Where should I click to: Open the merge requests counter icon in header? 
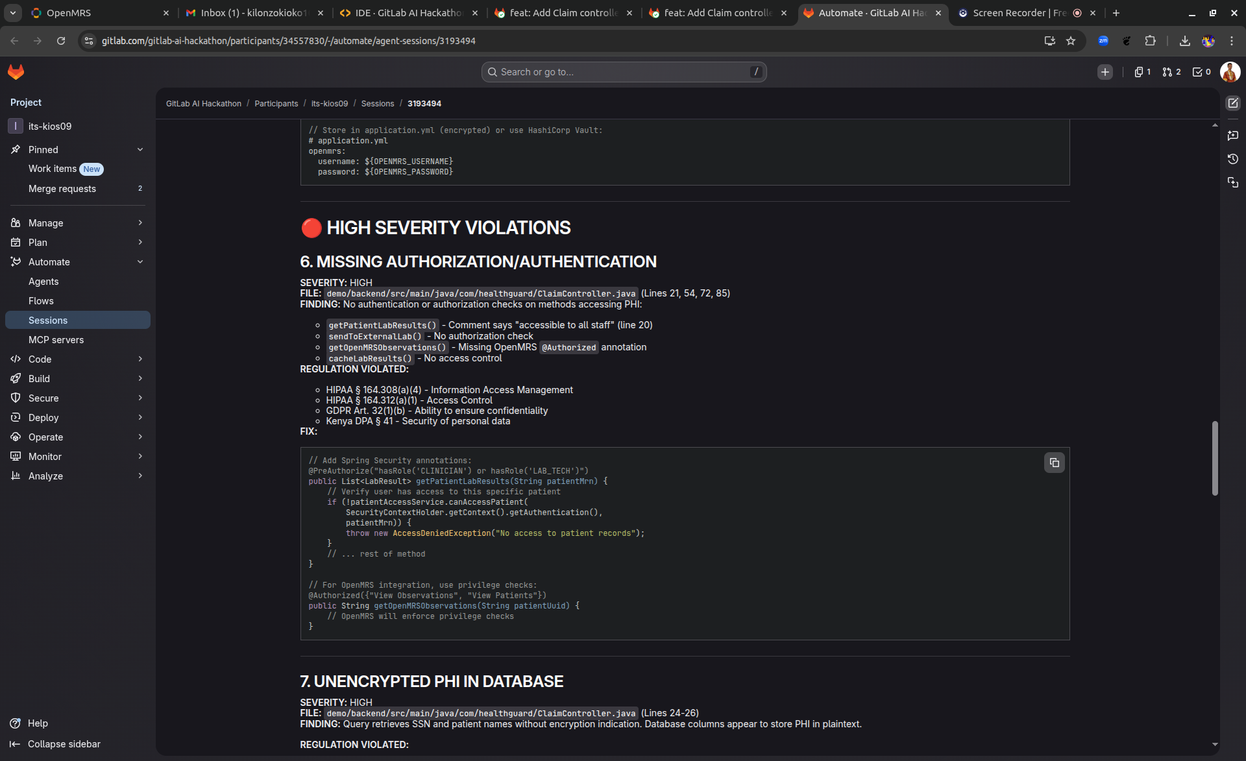point(1171,72)
